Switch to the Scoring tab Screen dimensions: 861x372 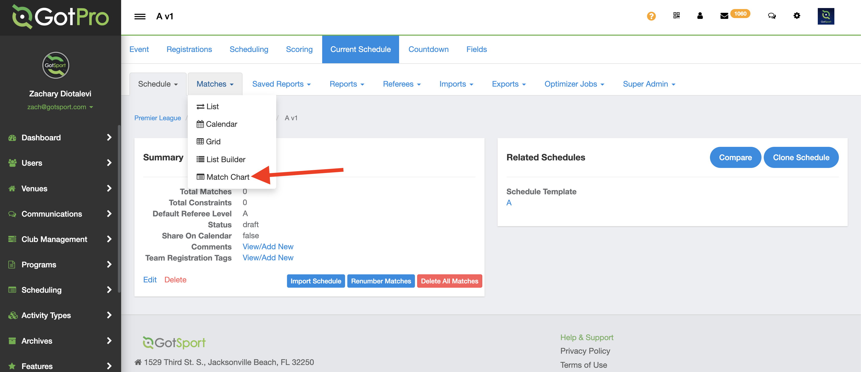point(299,49)
